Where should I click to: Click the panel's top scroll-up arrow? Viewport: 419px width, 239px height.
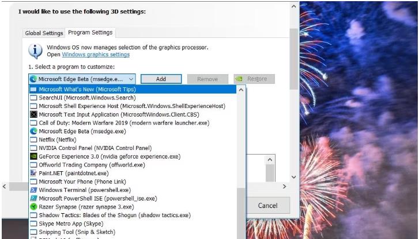click(x=294, y=6)
